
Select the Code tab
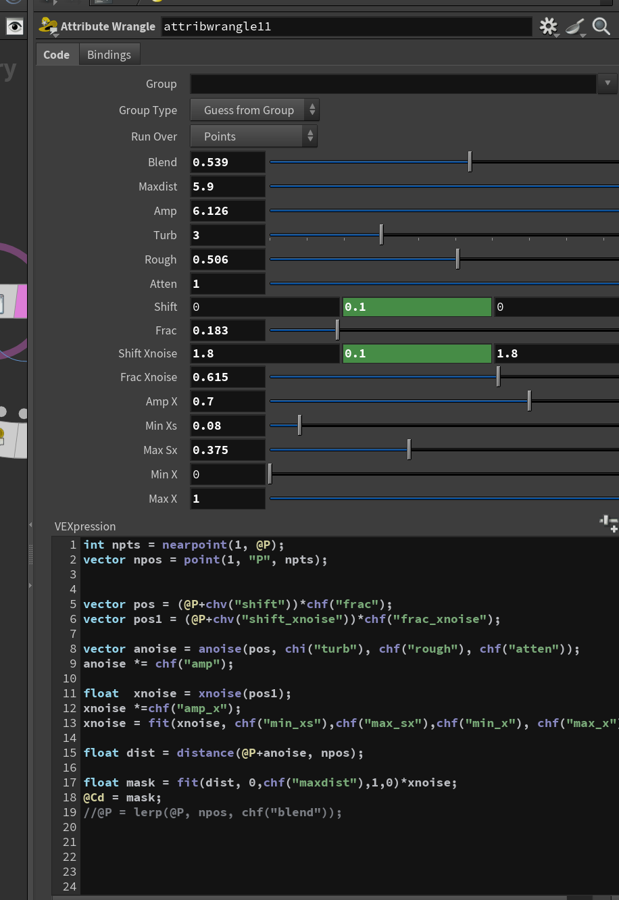57,55
